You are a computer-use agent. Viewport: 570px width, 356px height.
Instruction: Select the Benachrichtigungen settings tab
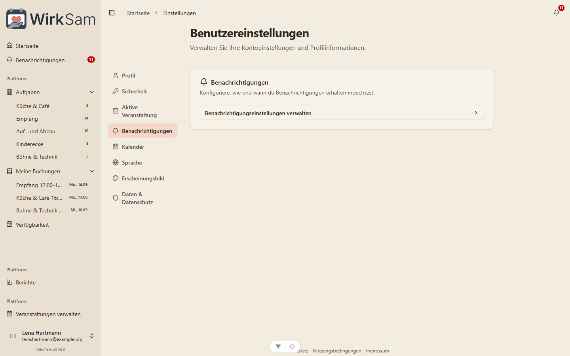(x=142, y=131)
